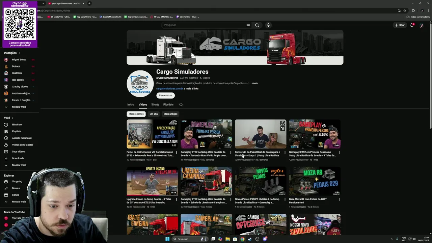432x243 pixels.
Task: Open options menu for Base Moza R9 video
Action: click(339, 199)
